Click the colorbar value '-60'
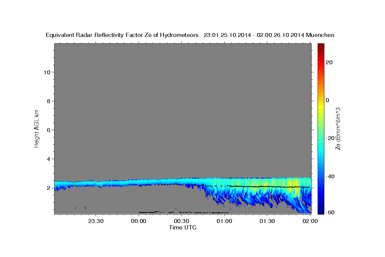The image size is (385, 257). pyautogui.click(x=330, y=213)
